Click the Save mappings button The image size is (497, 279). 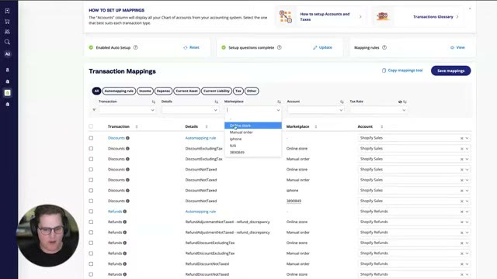click(x=450, y=71)
